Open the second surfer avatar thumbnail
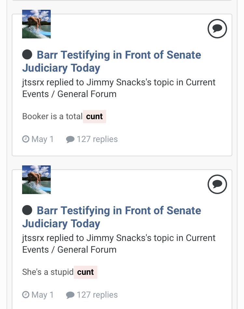The width and height of the screenshot is (244, 309). pyautogui.click(x=36, y=180)
